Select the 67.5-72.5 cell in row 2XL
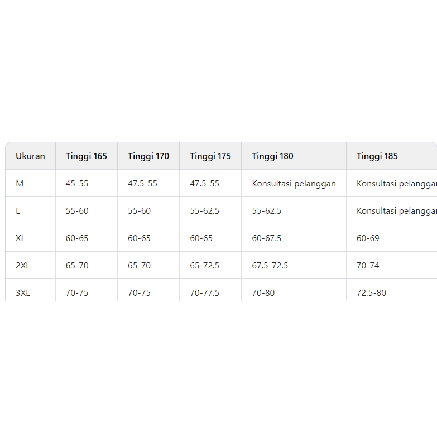This screenshot has width=437, height=437. click(270, 266)
